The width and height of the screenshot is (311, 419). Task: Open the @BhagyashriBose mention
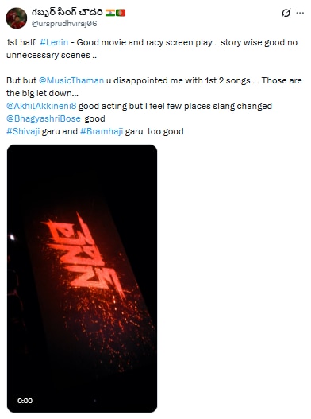[43, 118]
